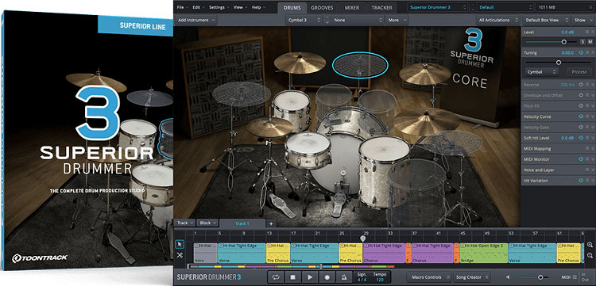596x286 pixels.
Task: Open the Envelope and Offset section menu icon
Action: point(587,95)
